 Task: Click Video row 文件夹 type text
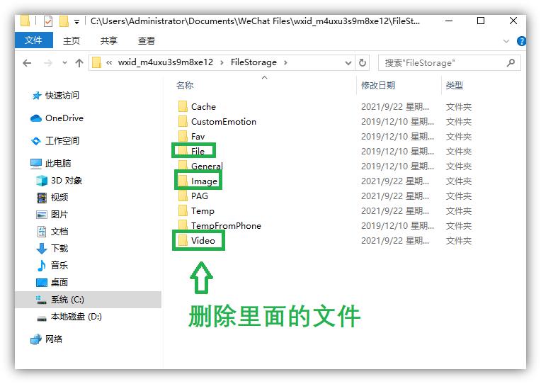(459, 240)
